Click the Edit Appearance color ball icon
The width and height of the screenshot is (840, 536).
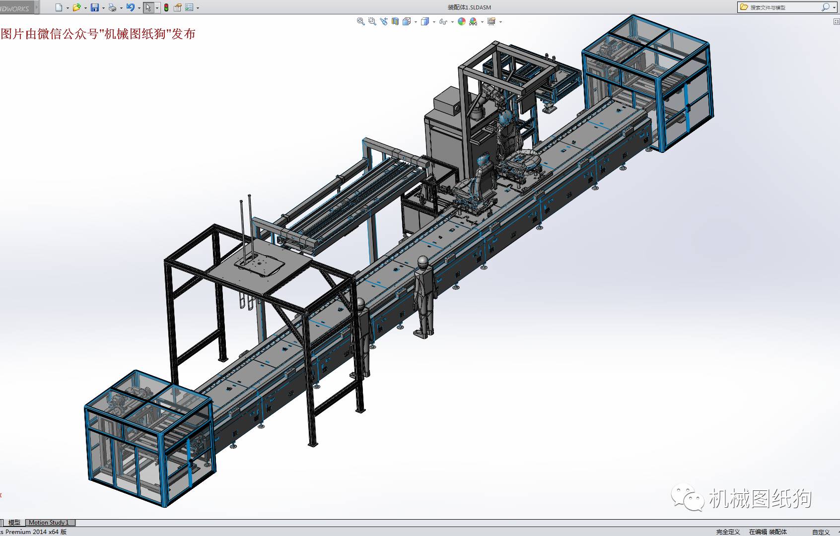pos(462,21)
